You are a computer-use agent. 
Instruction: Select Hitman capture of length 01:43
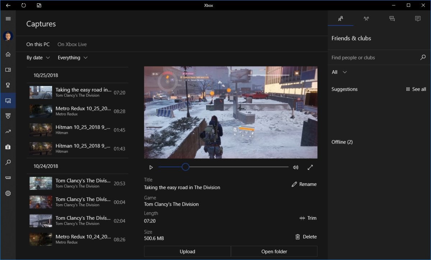pos(78,149)
